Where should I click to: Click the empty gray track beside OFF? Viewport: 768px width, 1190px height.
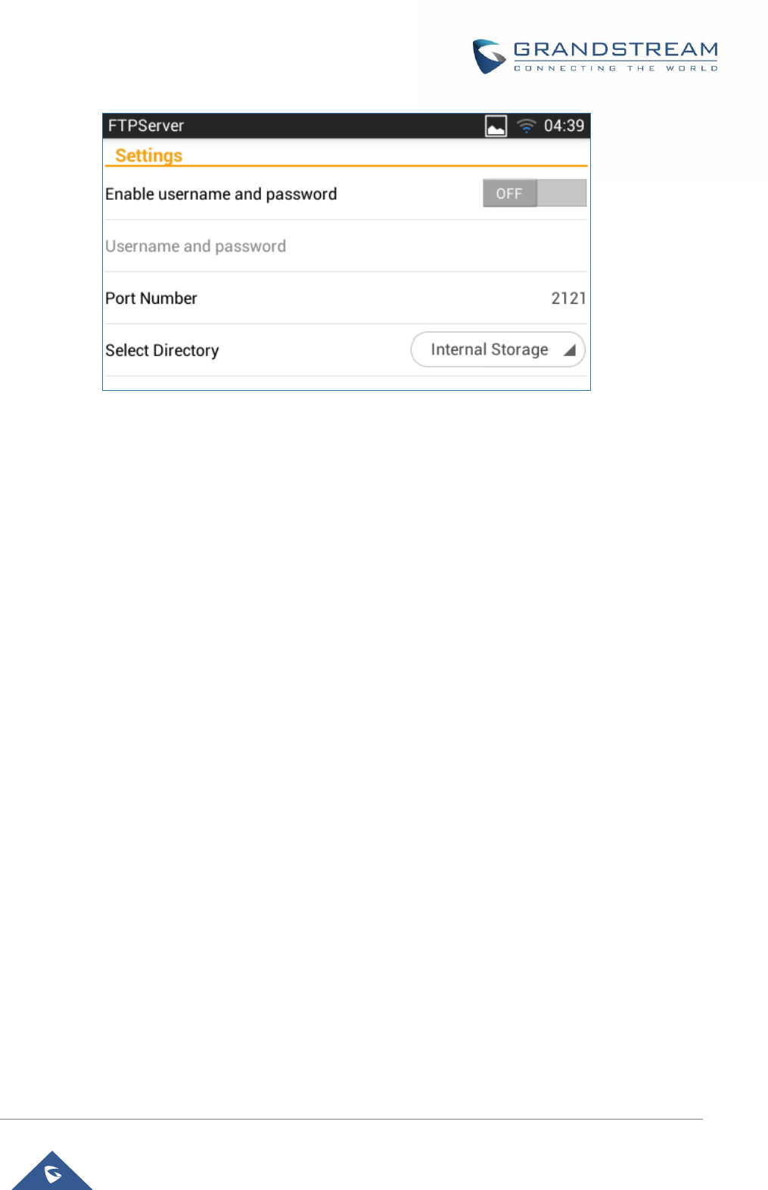561,193
